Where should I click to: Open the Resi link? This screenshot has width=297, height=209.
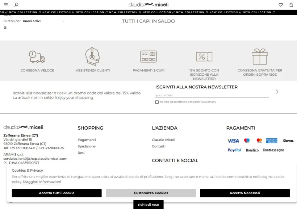pyautogui.click(x=81, y=153)
